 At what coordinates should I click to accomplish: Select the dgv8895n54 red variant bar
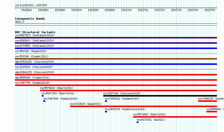[116, 80]
